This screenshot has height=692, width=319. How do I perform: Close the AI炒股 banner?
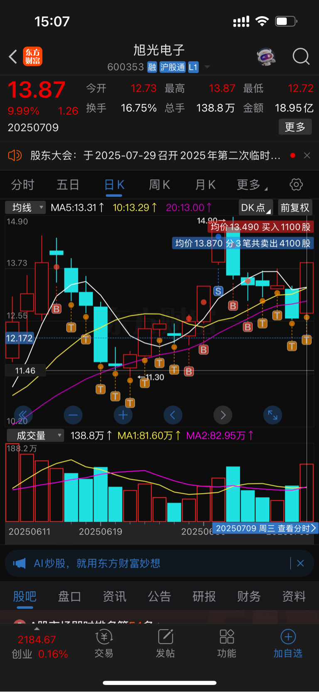click(x=300, y=563)
